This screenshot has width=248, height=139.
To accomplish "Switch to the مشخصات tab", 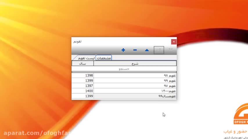I will pyautogui.click(x=104, y=58).
